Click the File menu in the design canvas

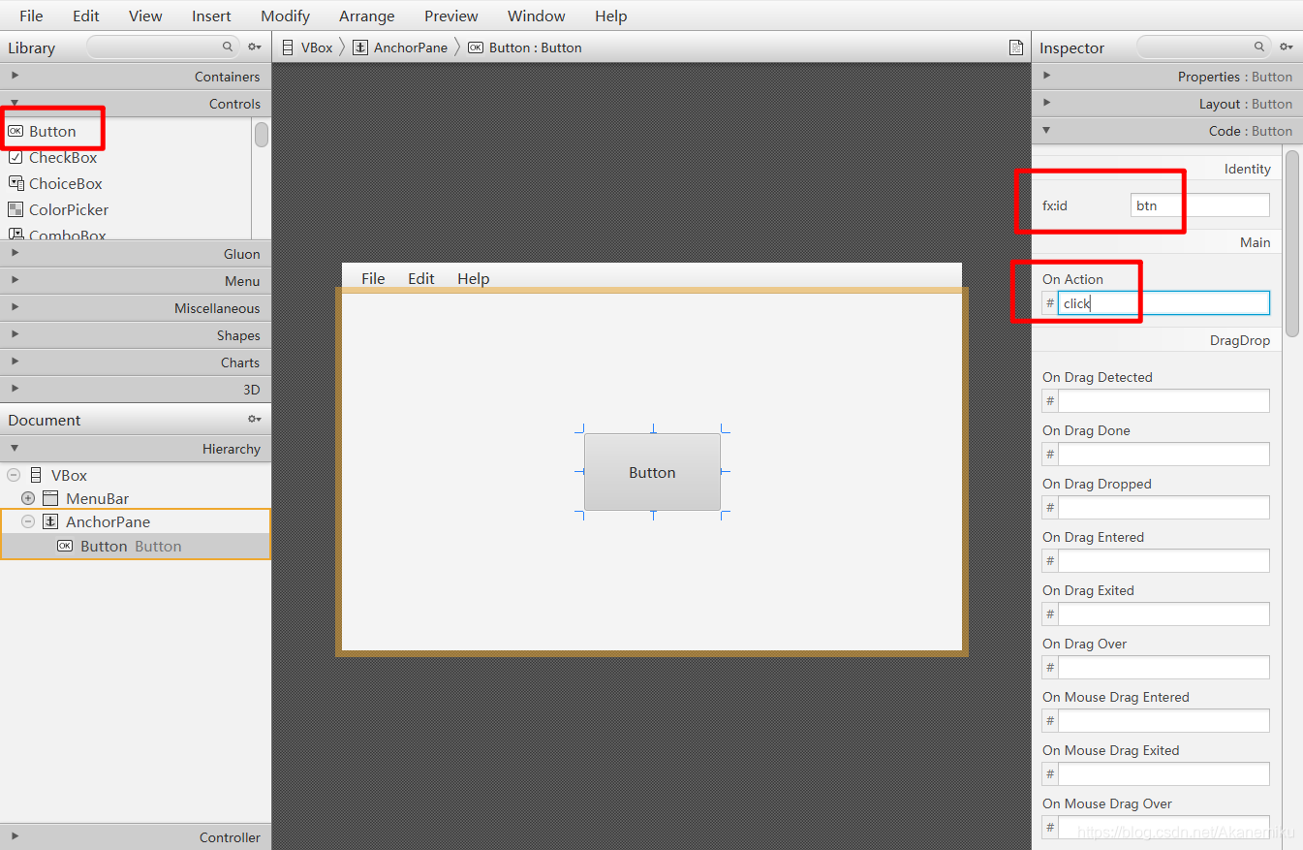tap(373, 278)
